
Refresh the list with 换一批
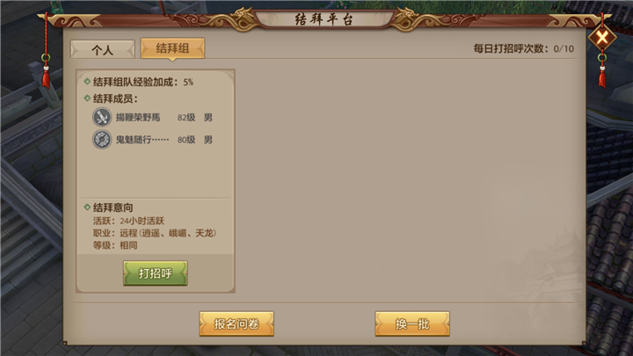click(412, 323)
